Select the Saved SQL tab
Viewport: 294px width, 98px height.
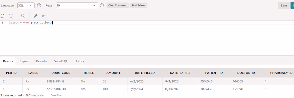pyautogui.click(x=61, y=61)
